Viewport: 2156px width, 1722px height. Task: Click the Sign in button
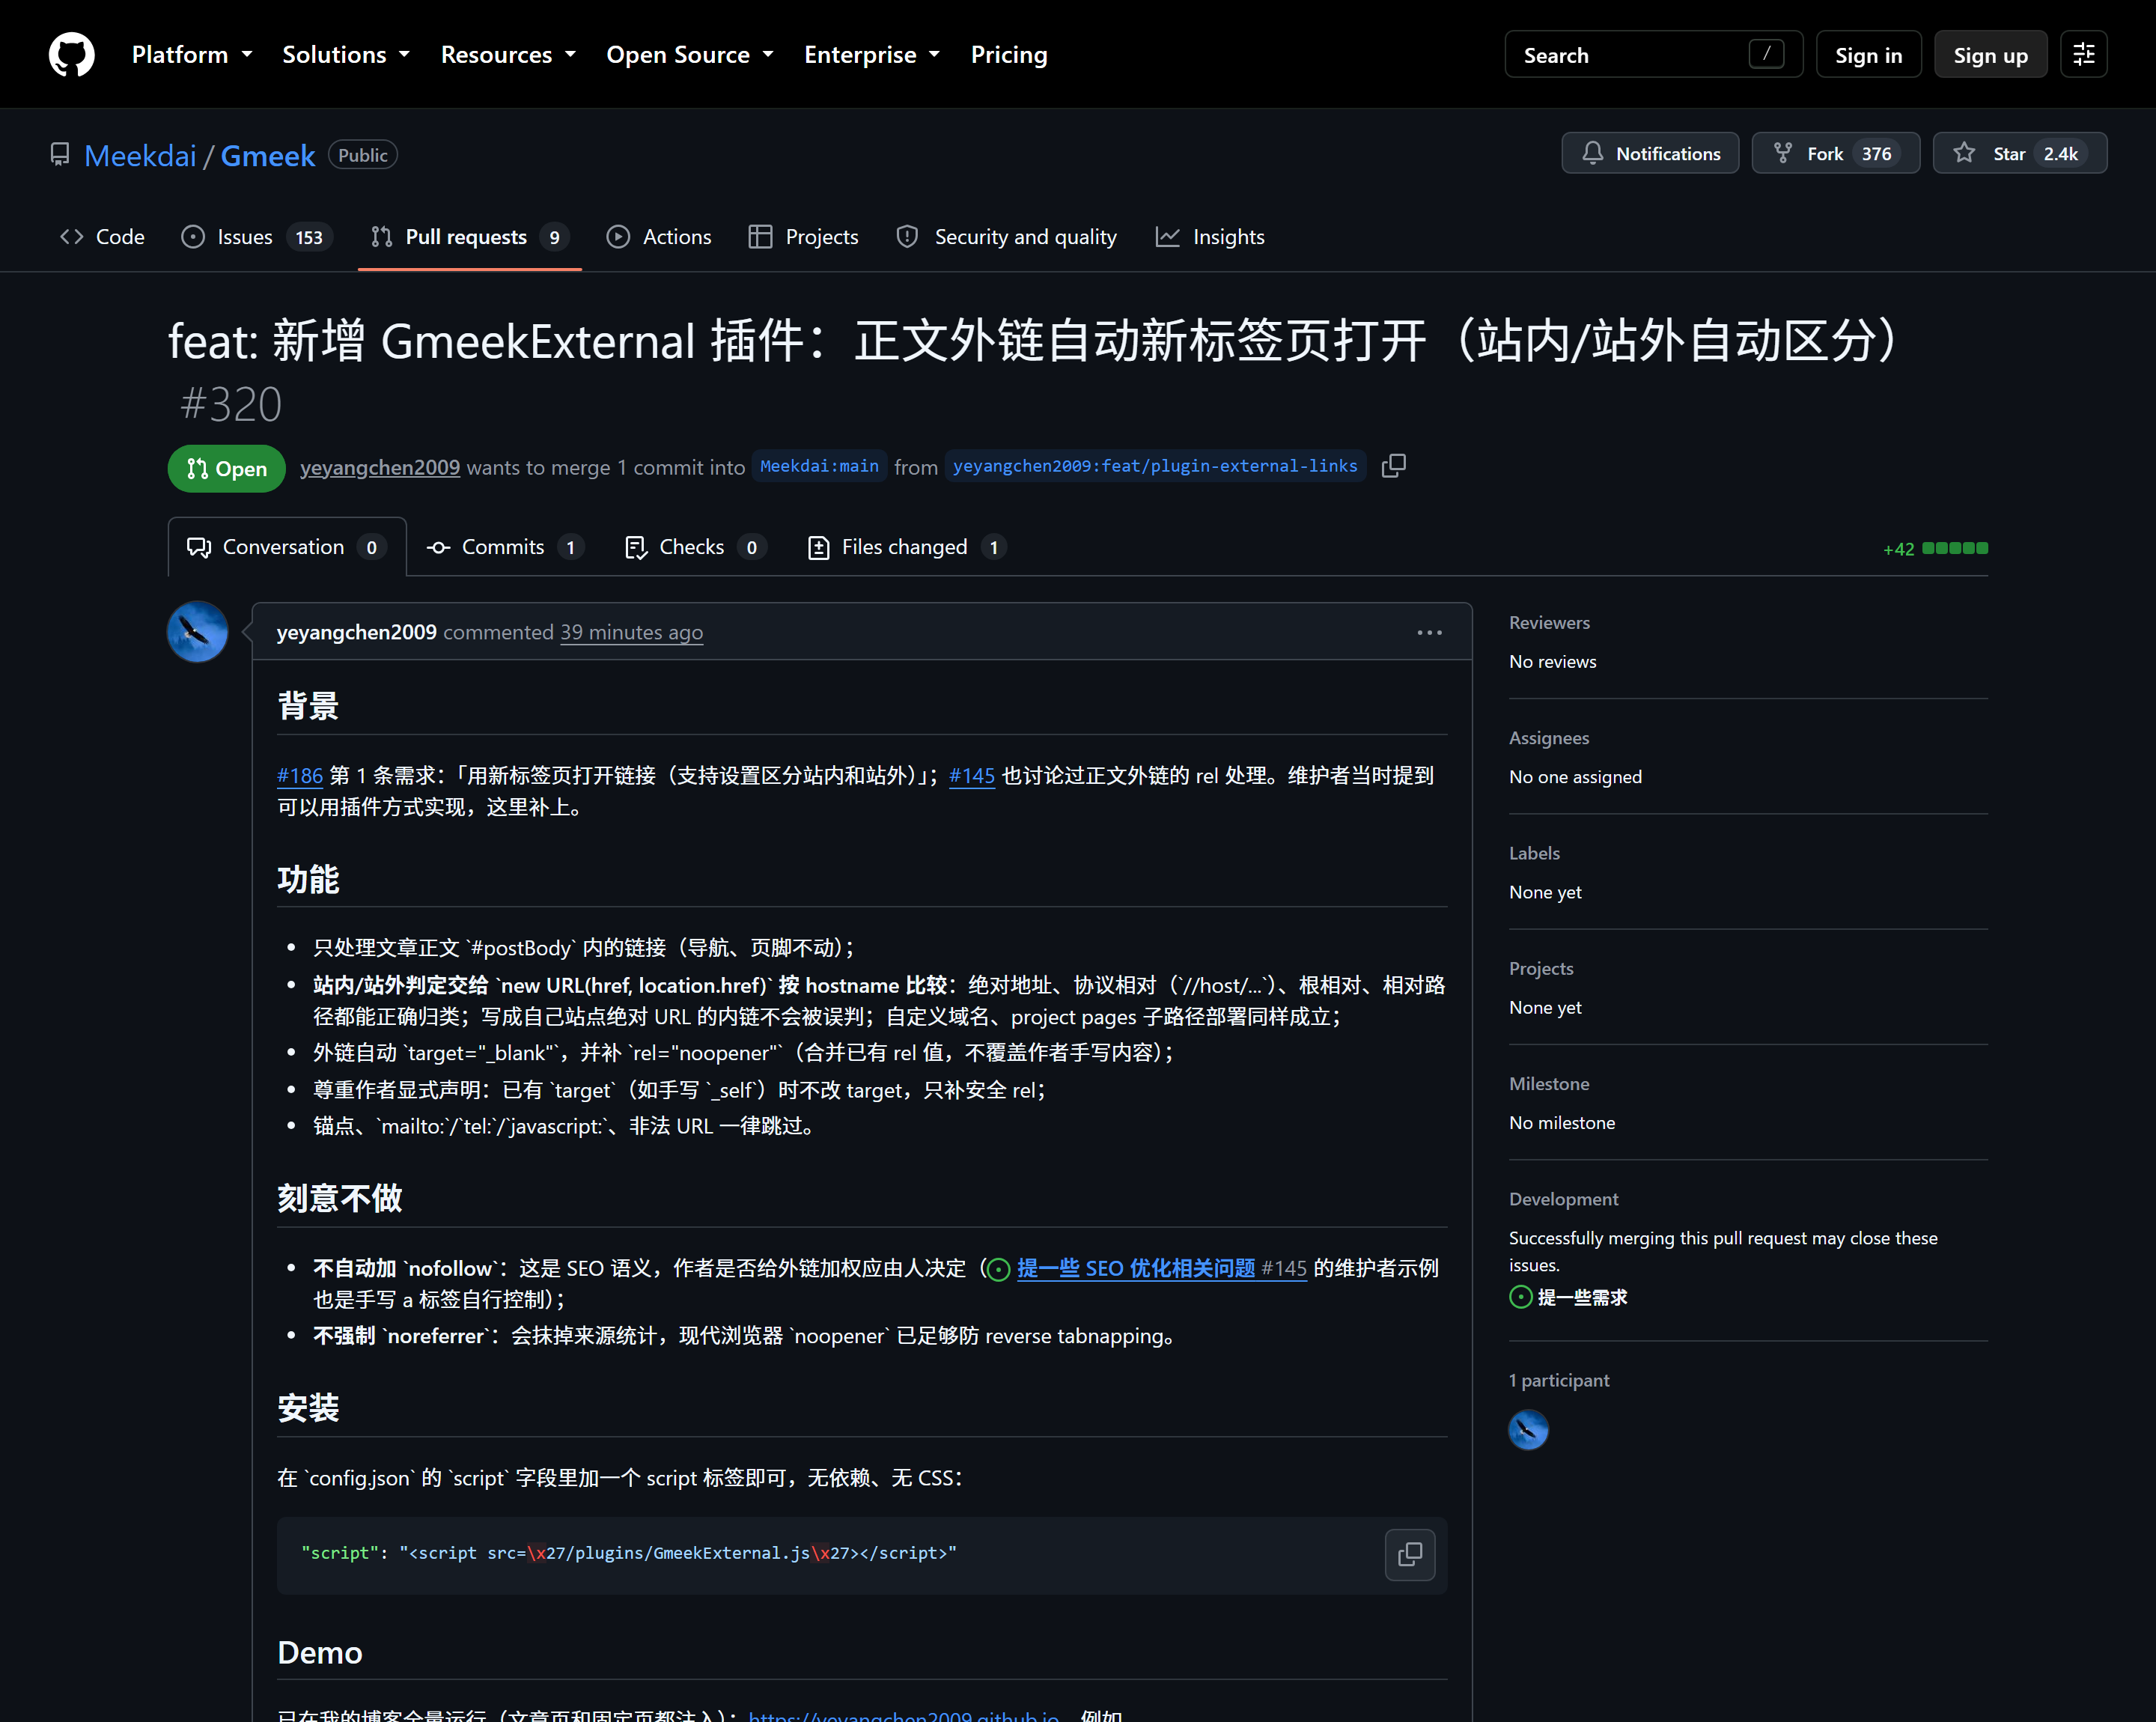[1868, 55]
